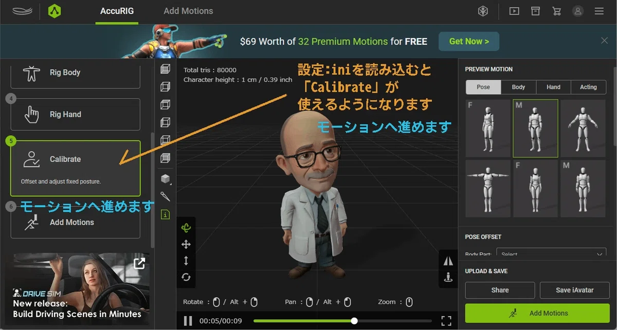Image resolution: width=617 pixels, height=330 pixels.
Task: Click the 'POSE OFFSET' heading
Action: (483, 237)
